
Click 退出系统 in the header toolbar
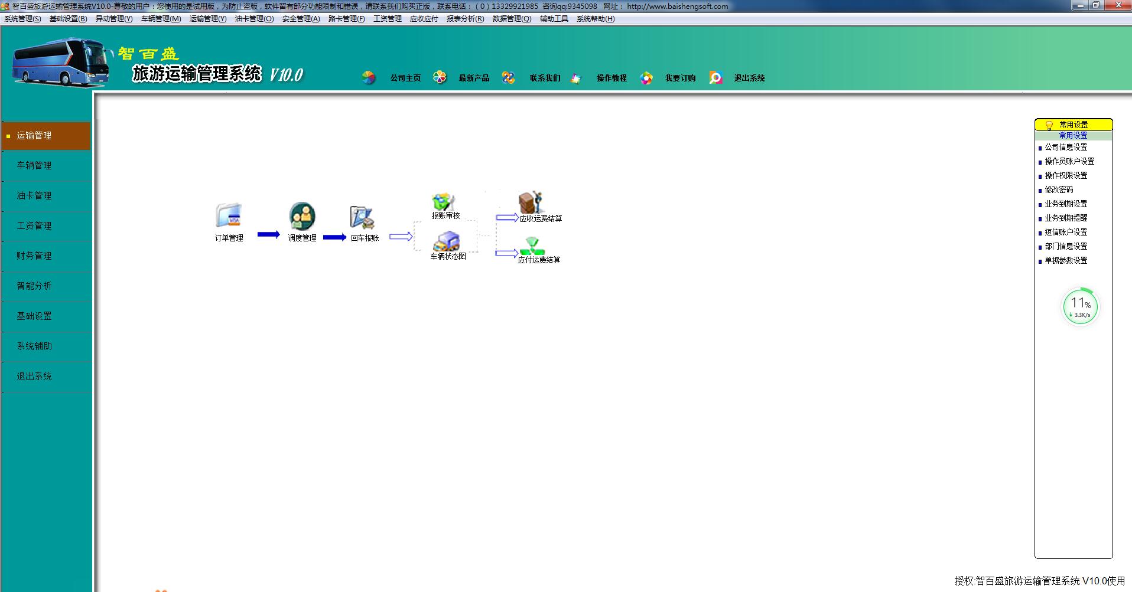(x=749, y=78)
